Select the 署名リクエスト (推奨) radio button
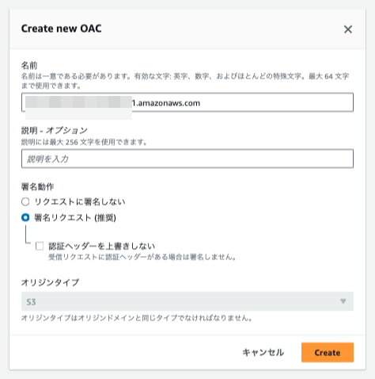375x379 pixels. point(25,218)
